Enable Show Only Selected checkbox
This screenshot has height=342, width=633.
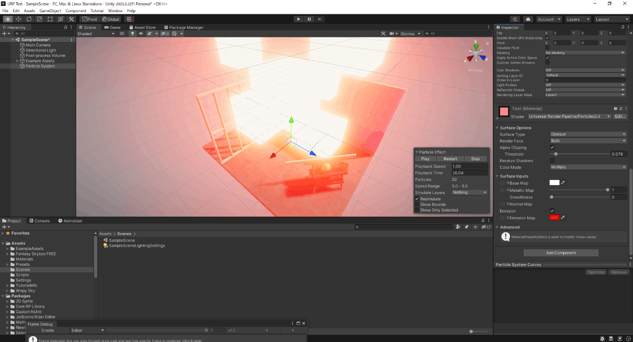[x=417, y=210]
